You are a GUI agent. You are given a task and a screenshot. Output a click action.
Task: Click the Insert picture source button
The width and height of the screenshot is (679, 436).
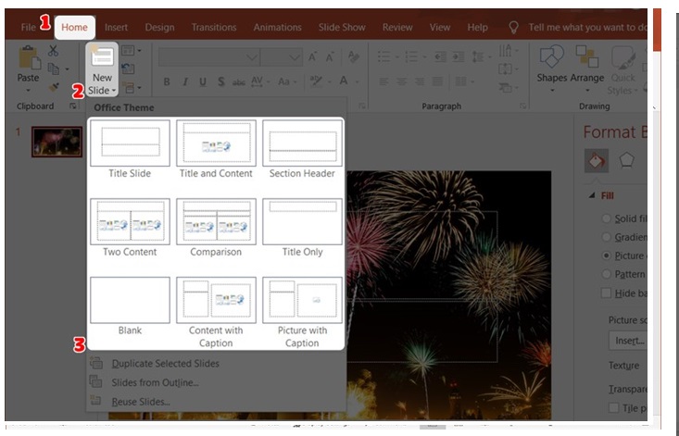(x=629, y=341)
